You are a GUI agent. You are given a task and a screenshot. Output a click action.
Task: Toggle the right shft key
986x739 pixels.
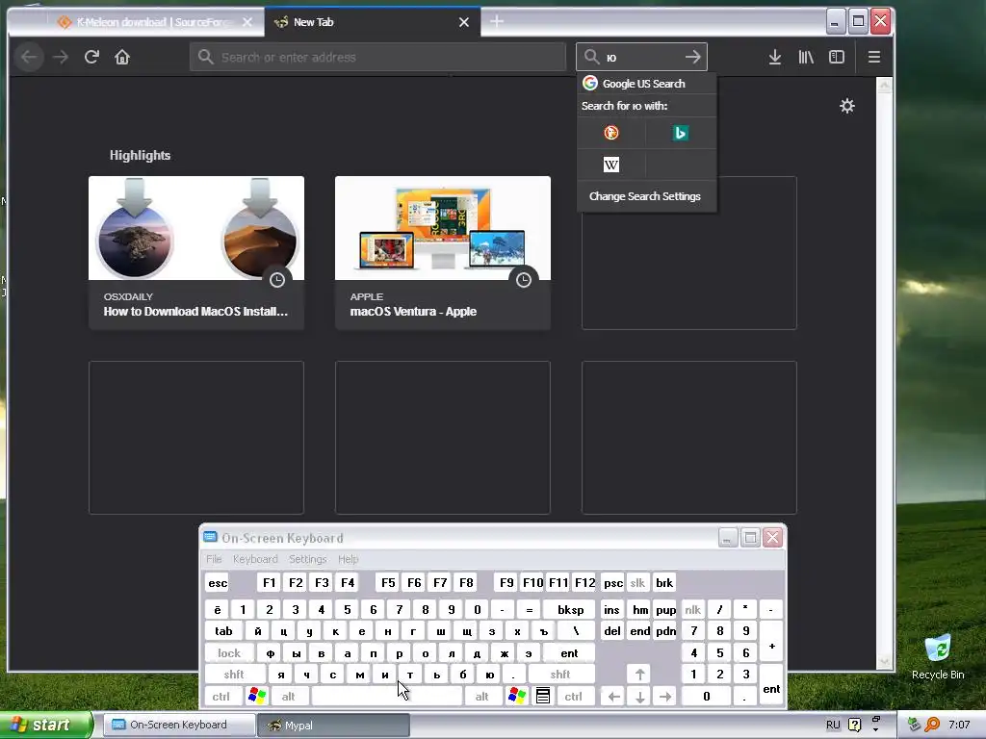[x=560, y=675]
